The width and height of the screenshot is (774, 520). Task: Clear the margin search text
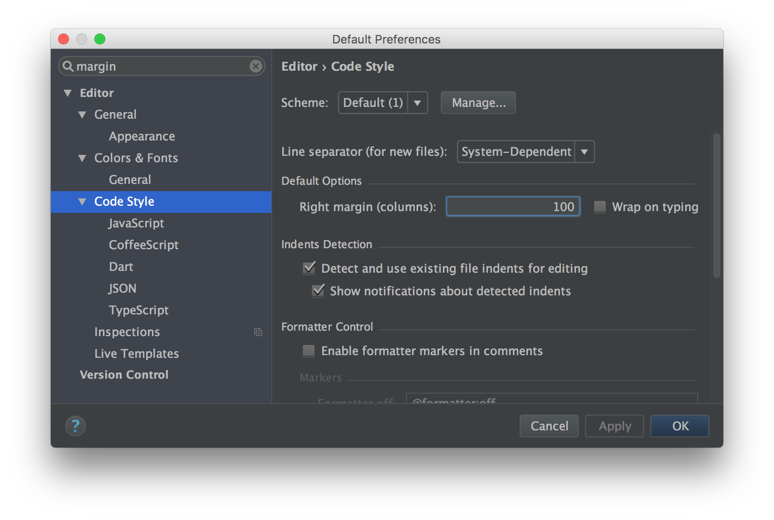tap(256, 66)
